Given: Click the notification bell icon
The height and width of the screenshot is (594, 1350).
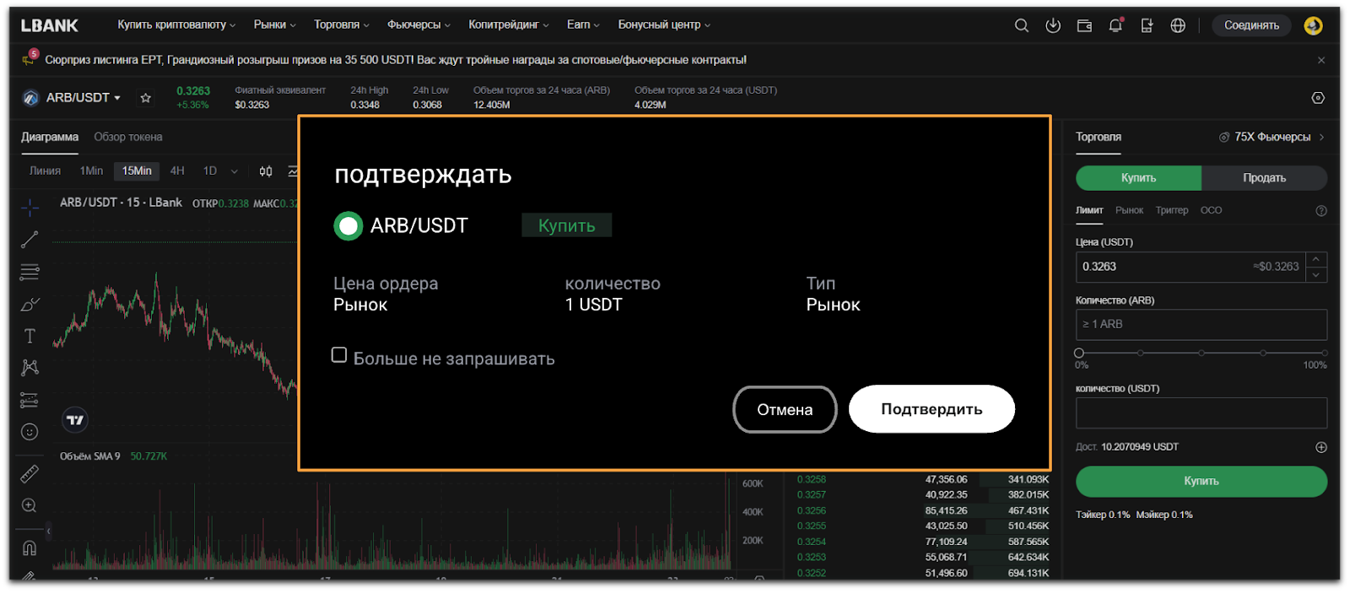Looking at the screenshot, I should tap(1115, 25).
